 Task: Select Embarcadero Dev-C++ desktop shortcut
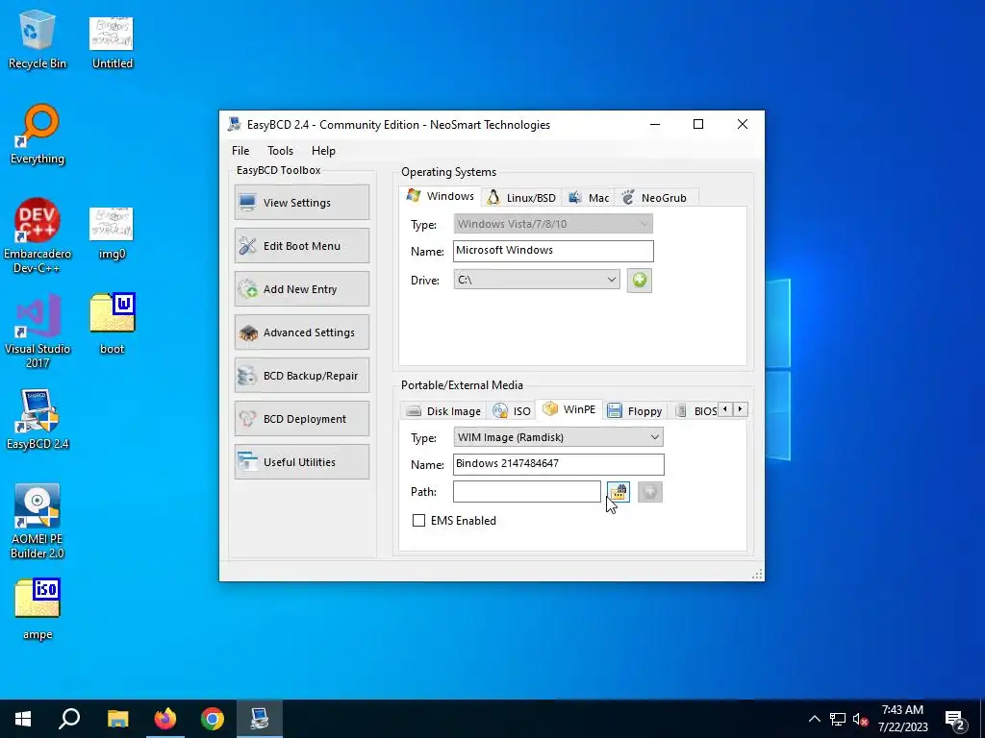pyautogui.click(x=38, y=235)
